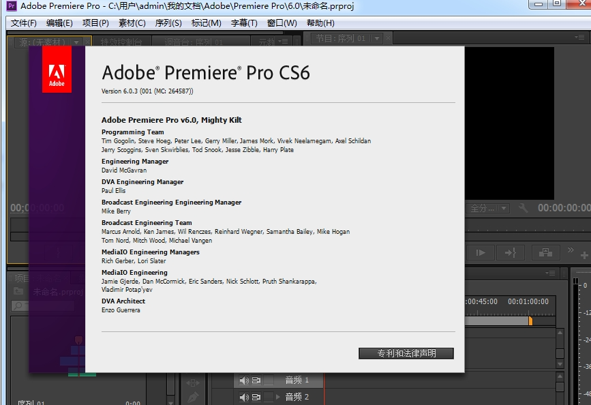Open the 全分... playback resolution dropdown

(489, 208)
